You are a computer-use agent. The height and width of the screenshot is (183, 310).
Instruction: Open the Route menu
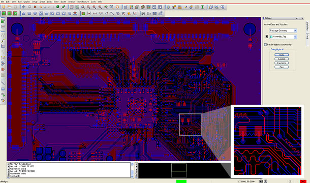click(63, 2)
